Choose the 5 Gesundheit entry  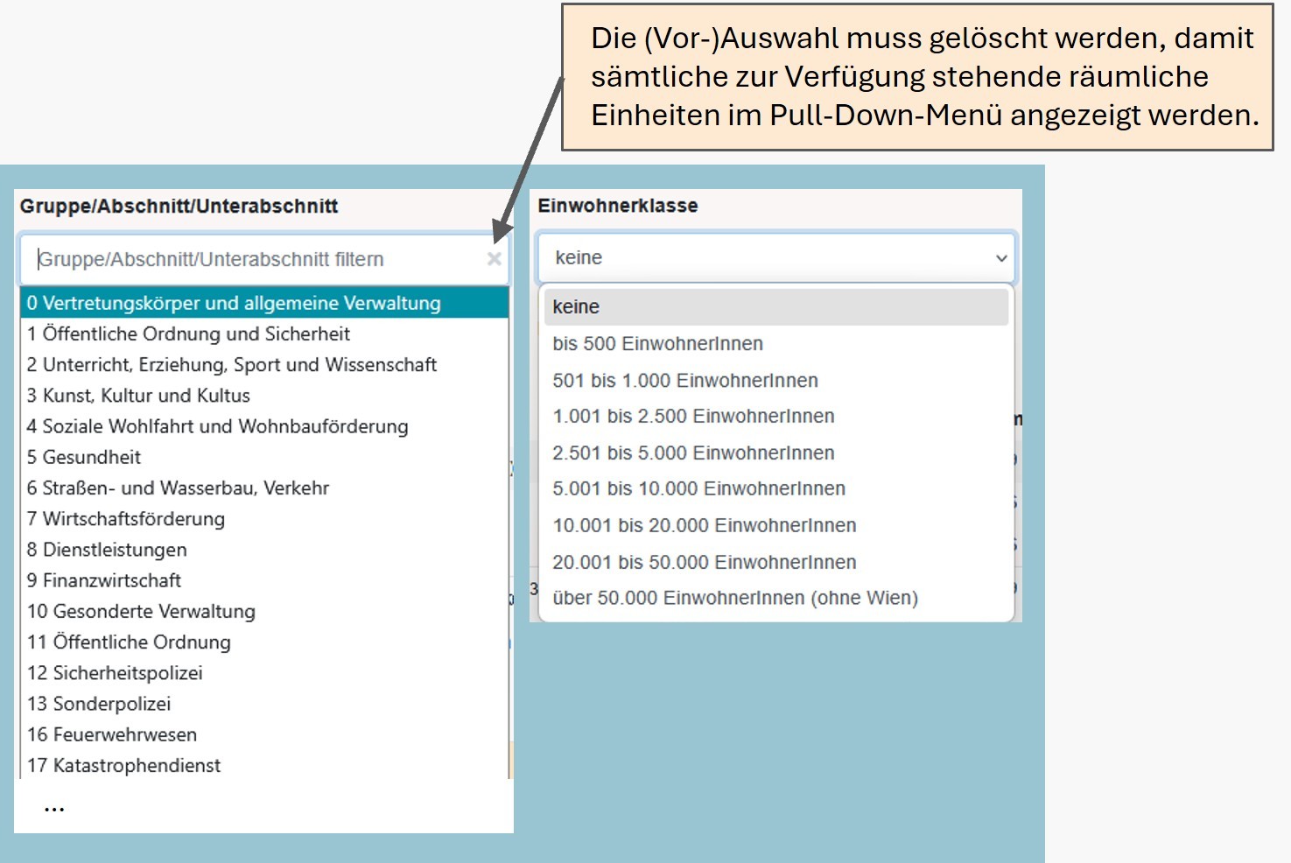(84, 457)
